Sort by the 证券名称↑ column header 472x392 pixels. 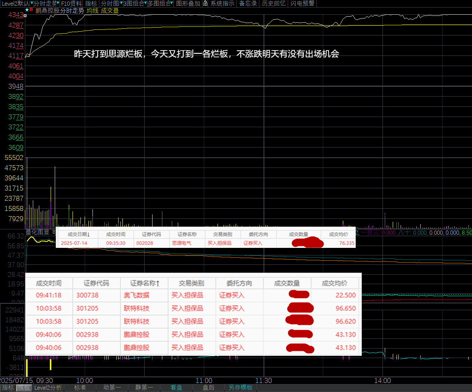[x=145, y=283]
